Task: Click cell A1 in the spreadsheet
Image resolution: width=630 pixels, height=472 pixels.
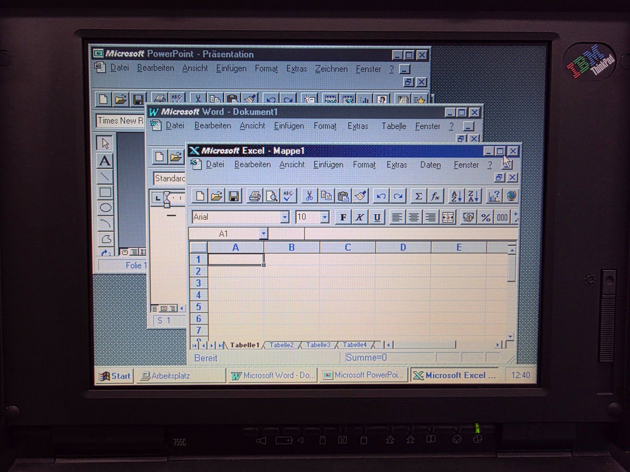Action: pyautogui.click(x=236, y=259)
